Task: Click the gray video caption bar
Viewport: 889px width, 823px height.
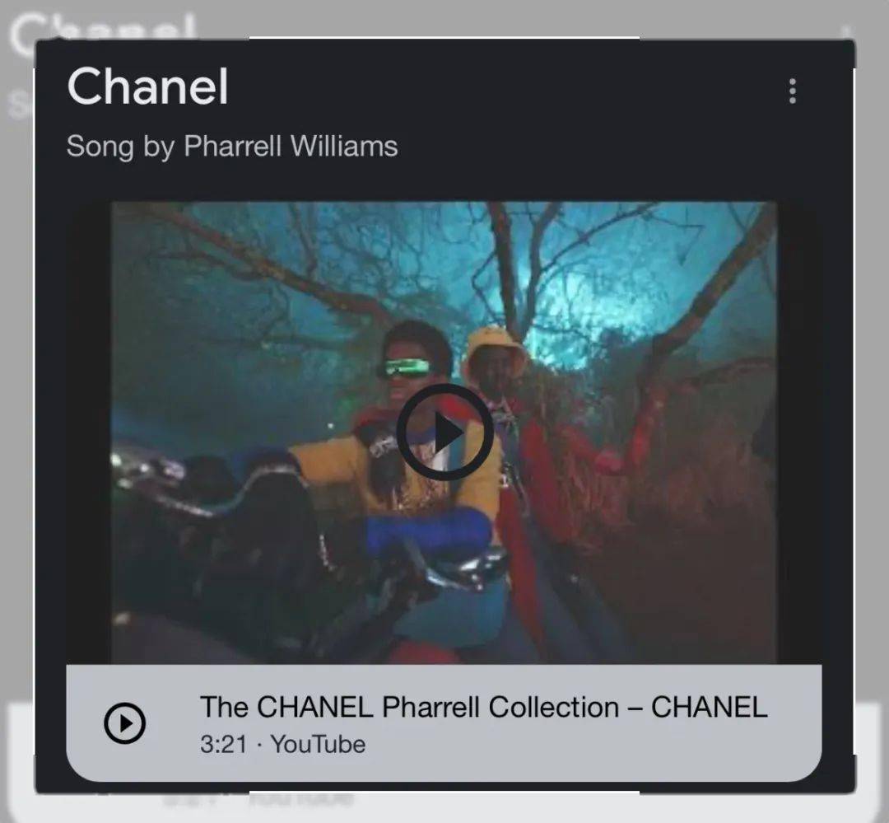Action: tap(444, 723)
